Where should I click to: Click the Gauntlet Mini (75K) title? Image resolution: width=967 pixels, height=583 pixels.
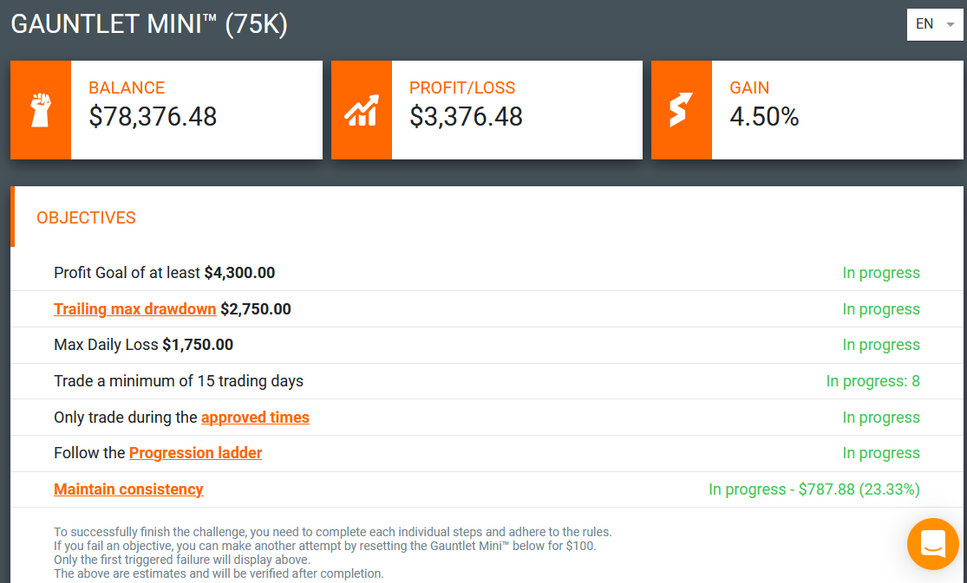click(x=149, y=24)
